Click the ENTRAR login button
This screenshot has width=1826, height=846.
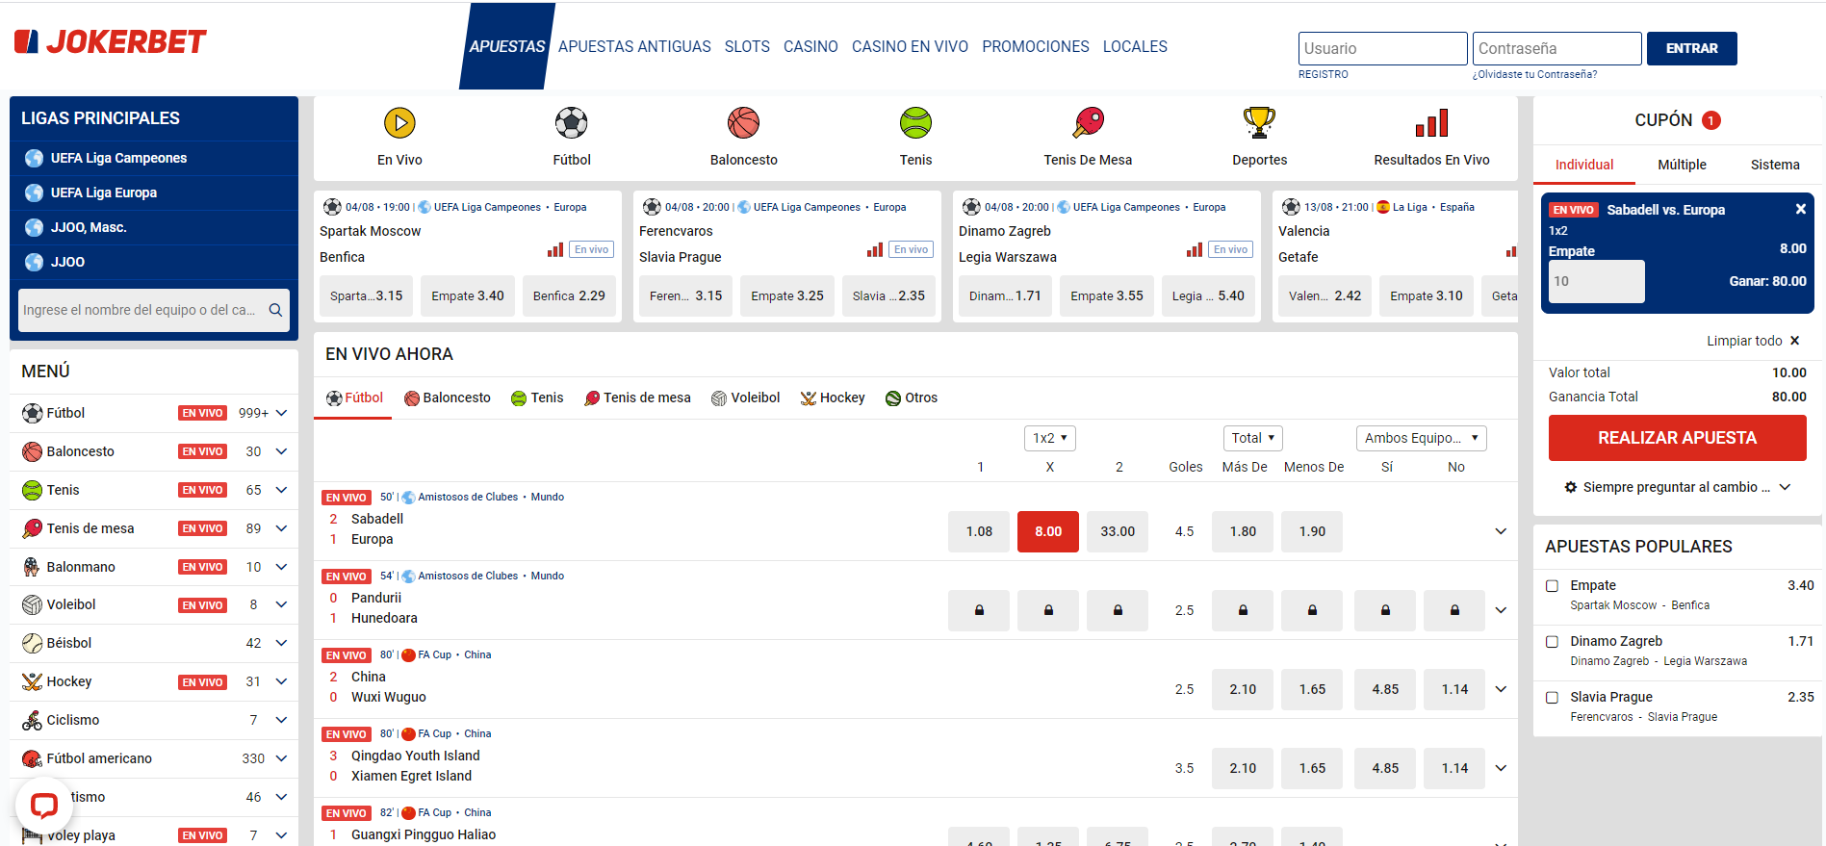tap(1691, 48)
